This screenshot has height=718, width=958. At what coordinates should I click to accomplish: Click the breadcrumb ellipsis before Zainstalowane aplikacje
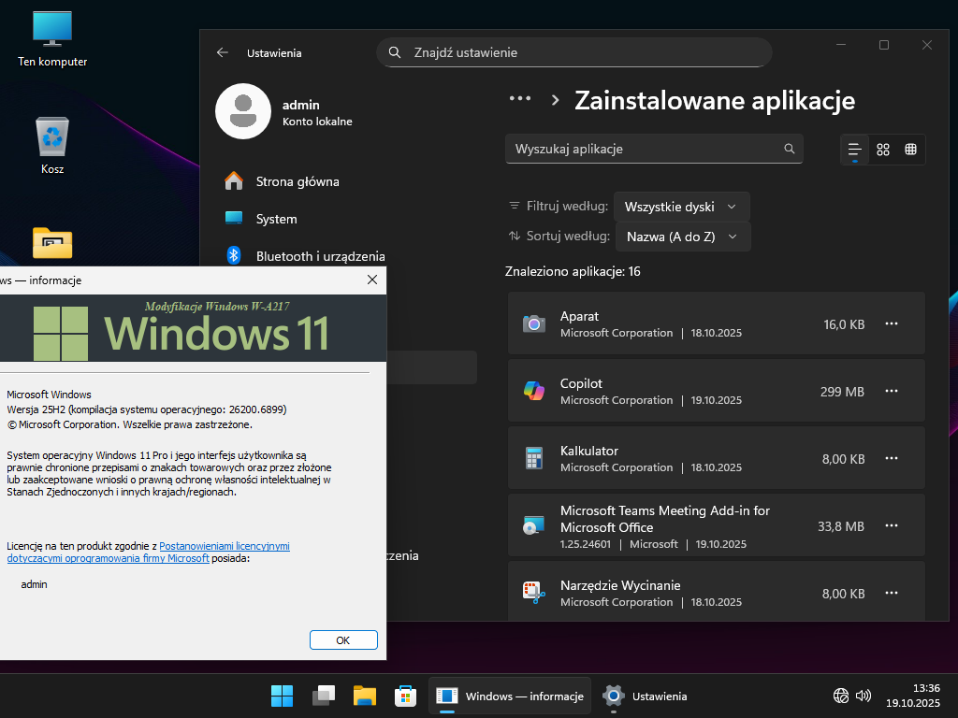tap(519, 100)
